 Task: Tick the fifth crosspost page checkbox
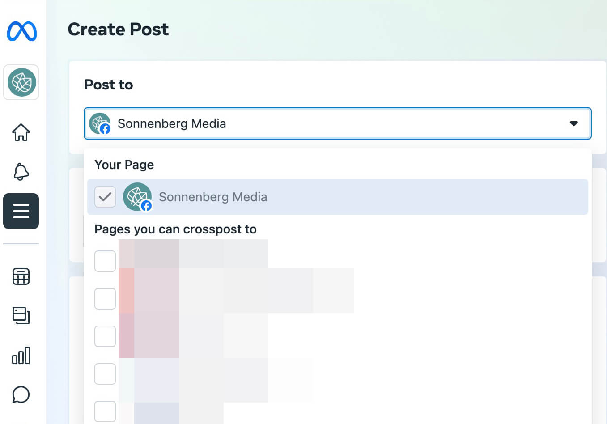pos(105,411)
